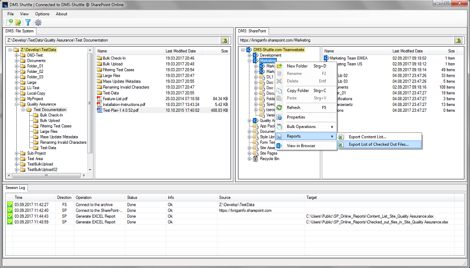The image size is (470, 268).
Task: Click the Reports chart icon in context menu
Action: pyautogui.click(x=279, y=137)
